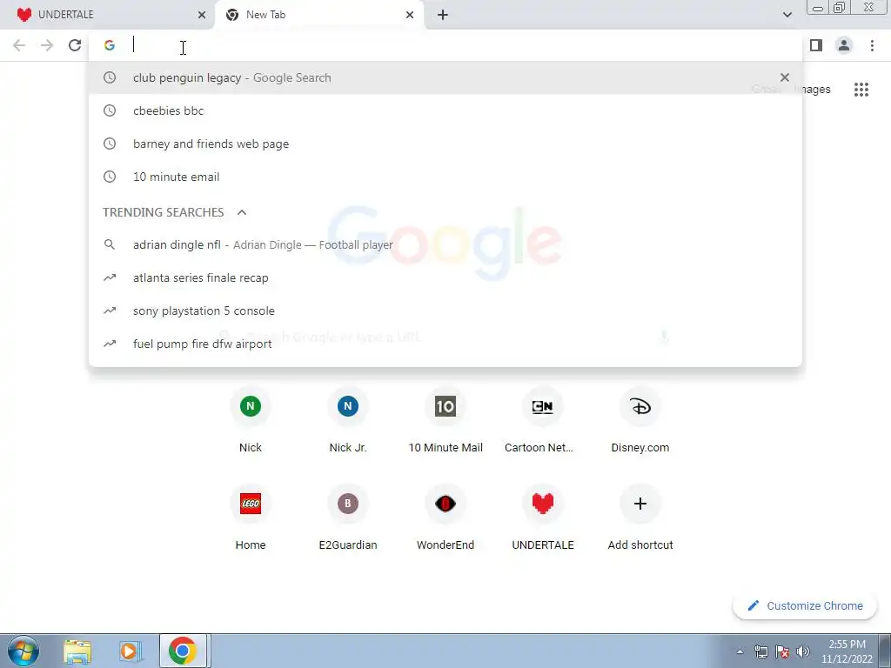Choose club penguin legacy suggestion

[445, 77]
